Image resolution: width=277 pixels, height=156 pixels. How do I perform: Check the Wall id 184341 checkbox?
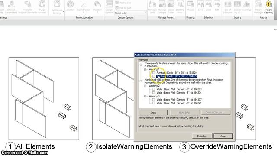[x=154, y=103]
